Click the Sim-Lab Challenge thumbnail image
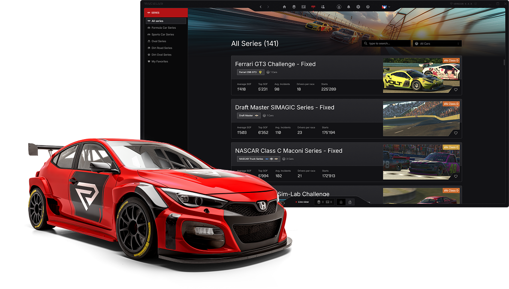 click(x=421, y=196)
